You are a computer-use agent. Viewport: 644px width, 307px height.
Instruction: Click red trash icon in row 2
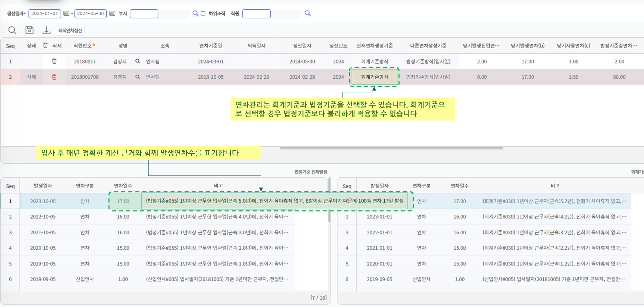[54, 77]
